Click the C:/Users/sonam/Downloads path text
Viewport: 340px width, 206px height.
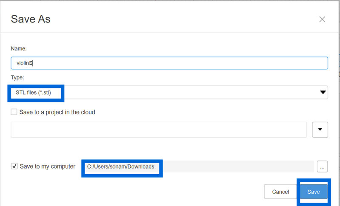[121, 166]
